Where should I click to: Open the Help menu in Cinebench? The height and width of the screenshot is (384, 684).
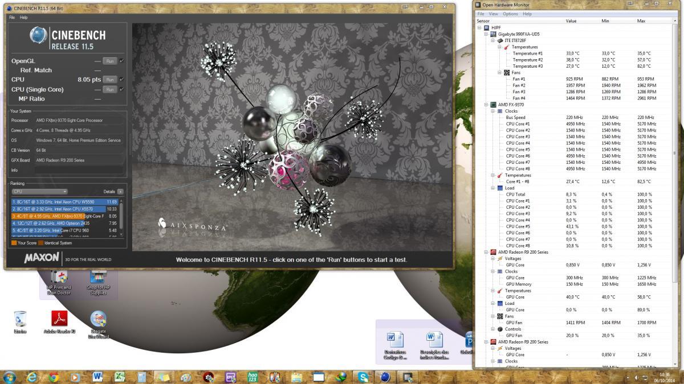click(x=24, y=18)
